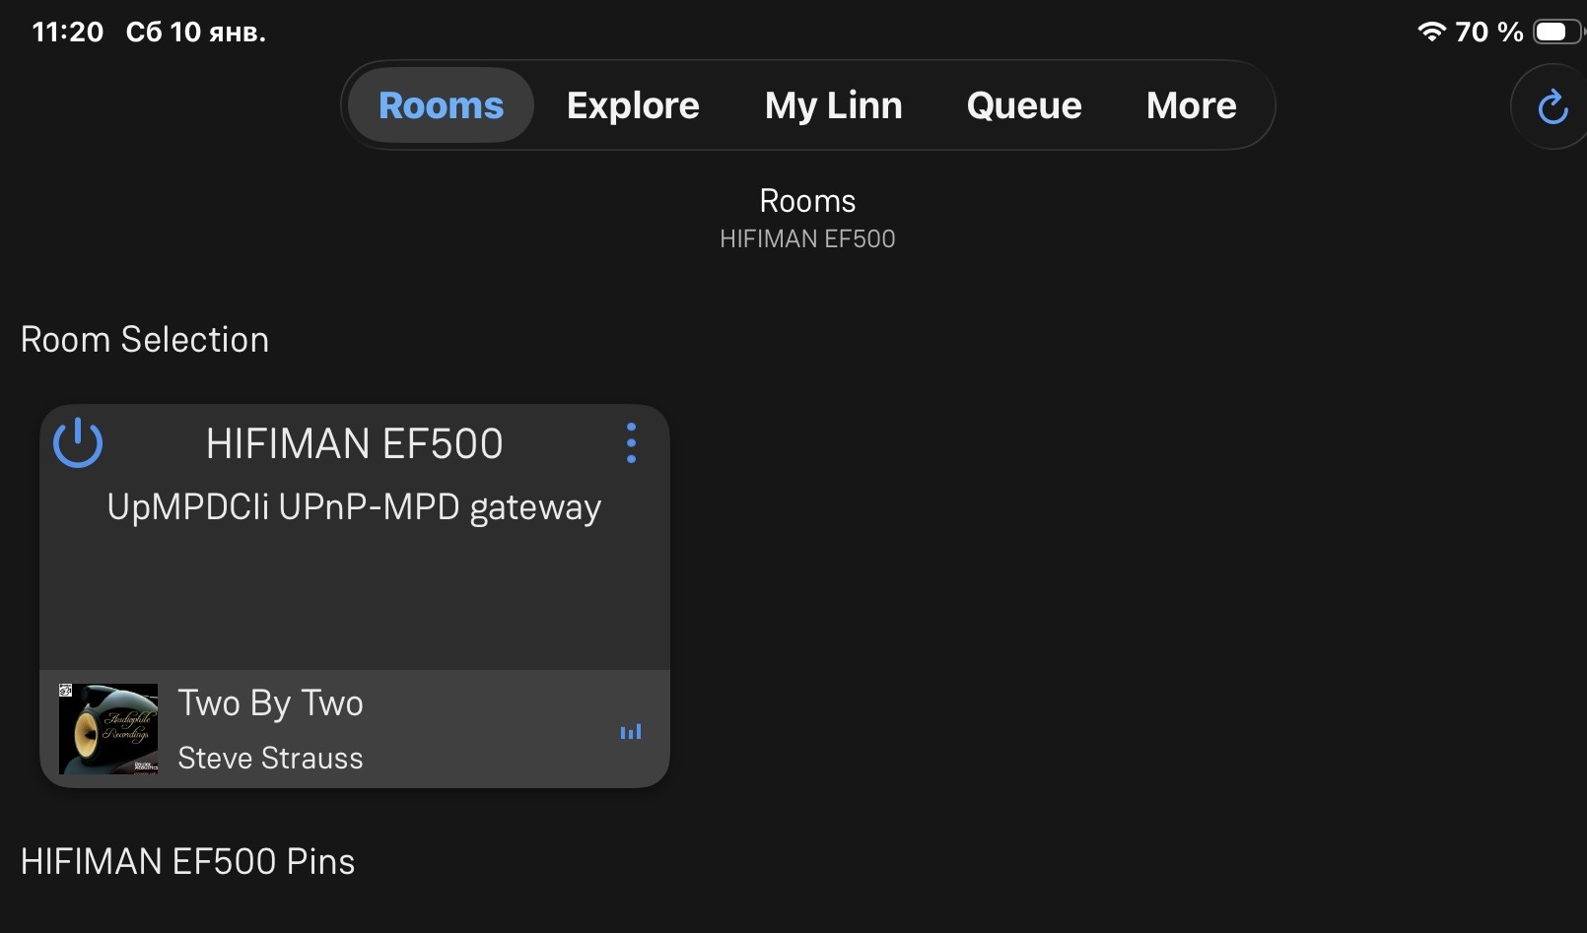Screen dimensions: 1587x933
Task: Tap the refresh icon in top corner
Action: point(1552,106)
